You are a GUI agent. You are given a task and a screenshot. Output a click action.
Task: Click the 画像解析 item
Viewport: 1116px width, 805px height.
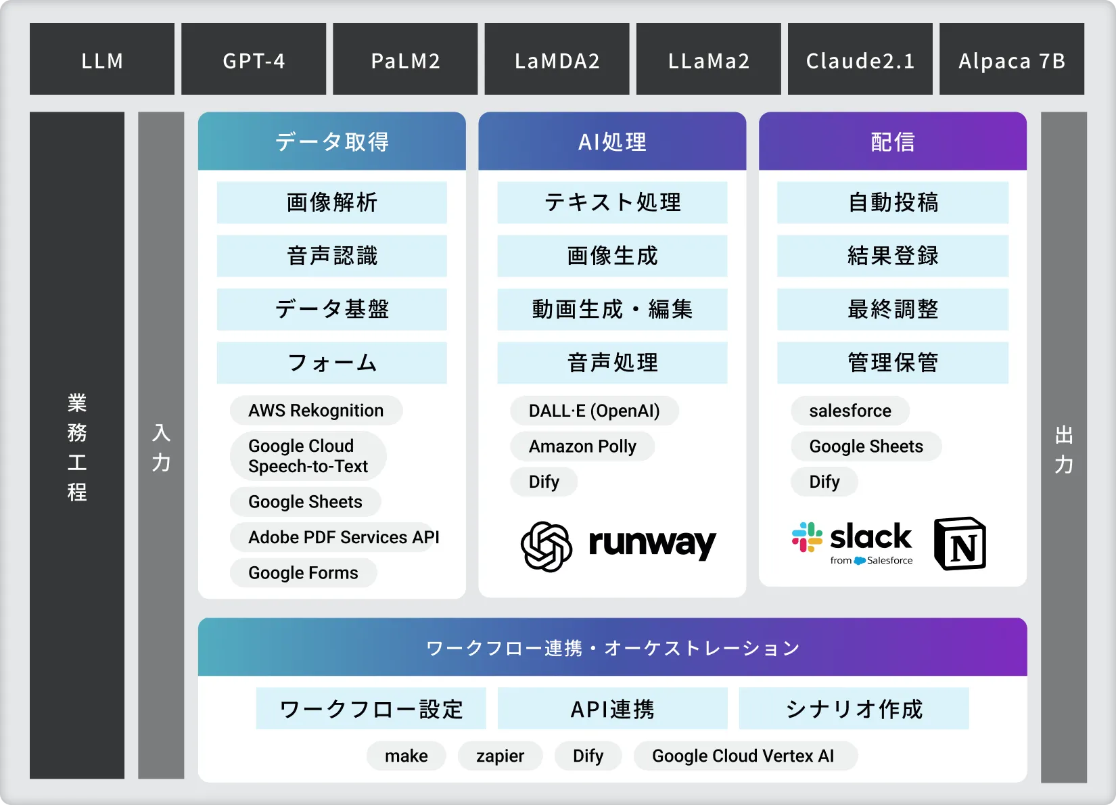[x=332, y=202]
